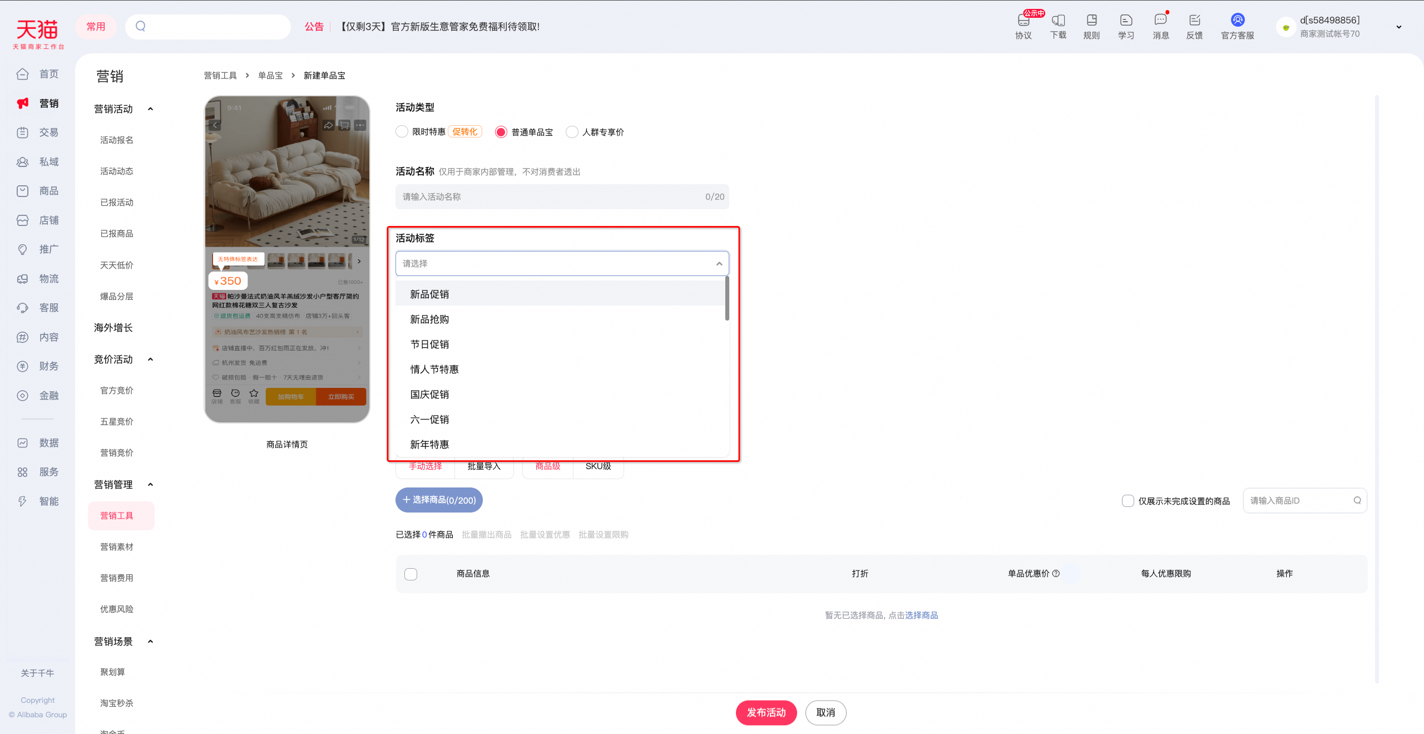1424x734 pixels.
Task: Click 取消 button
Action: (825, 712)
